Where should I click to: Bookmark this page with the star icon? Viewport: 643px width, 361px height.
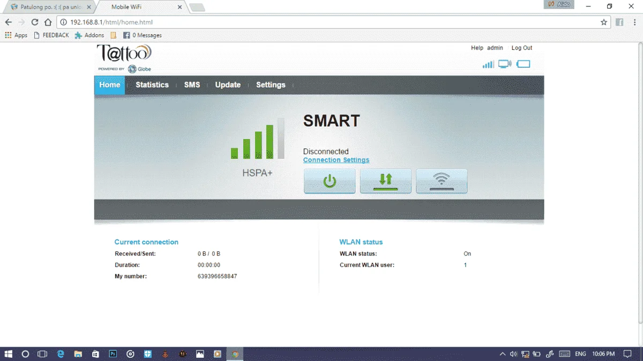[x=604, y=22]
